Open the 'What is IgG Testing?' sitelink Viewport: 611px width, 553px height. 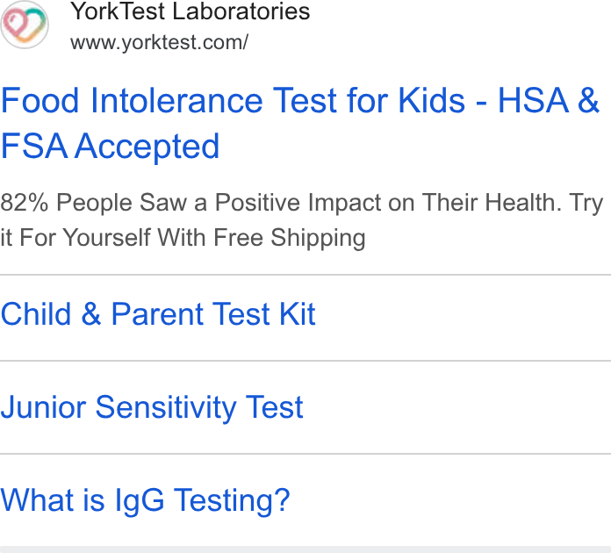(145, 500)
